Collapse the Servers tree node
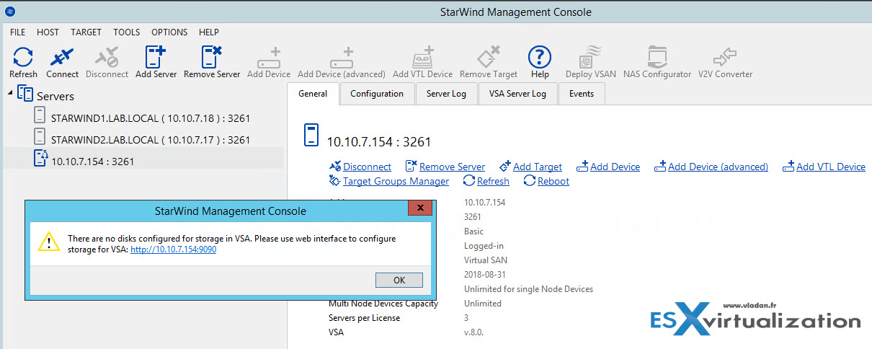872x349 pixels. [10, 92]
